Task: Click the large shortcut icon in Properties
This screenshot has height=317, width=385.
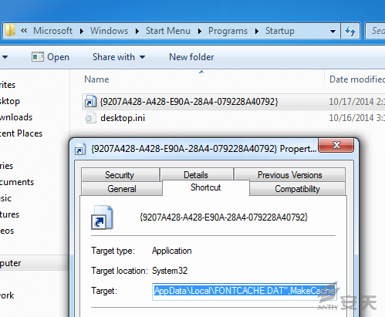Action: coord(102,218)
